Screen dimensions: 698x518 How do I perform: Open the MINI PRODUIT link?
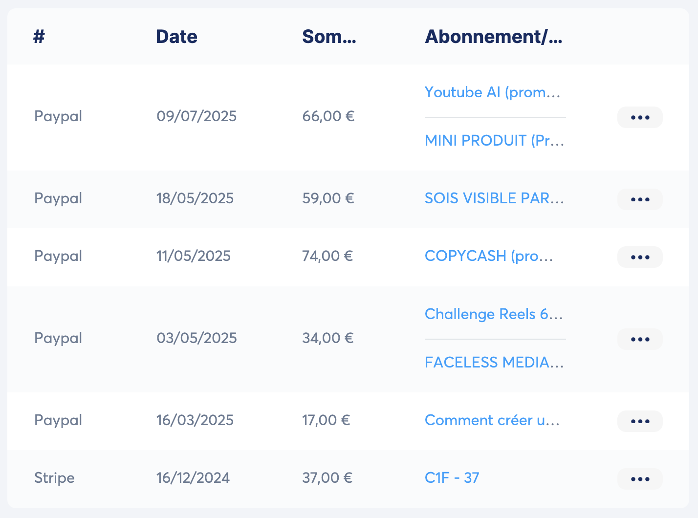point(494,141)
